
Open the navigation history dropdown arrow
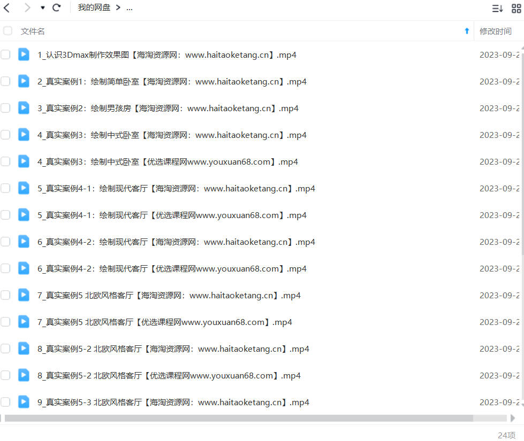click(x=43, y=7)
